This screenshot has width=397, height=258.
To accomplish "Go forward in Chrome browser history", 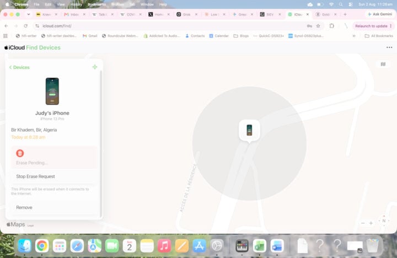I will pos(16,26).
